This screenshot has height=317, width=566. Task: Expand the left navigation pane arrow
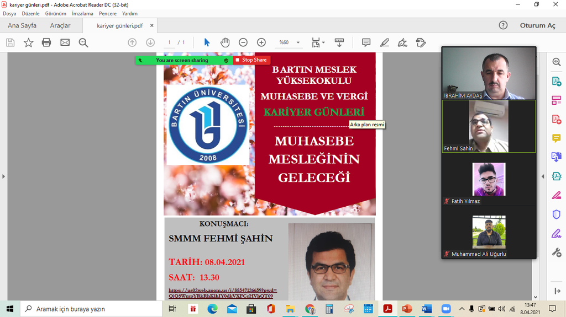pos(4,176)
